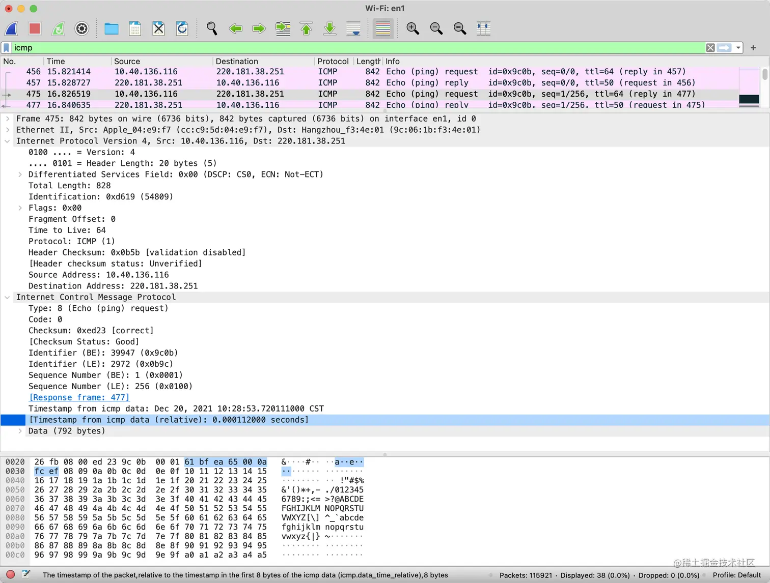
Task: Zoom in on the main window text
Action: (x=413, y=28)
